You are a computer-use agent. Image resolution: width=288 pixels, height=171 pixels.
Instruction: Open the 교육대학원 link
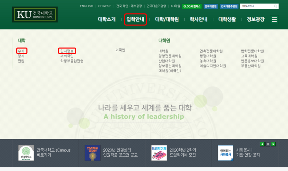249,56
